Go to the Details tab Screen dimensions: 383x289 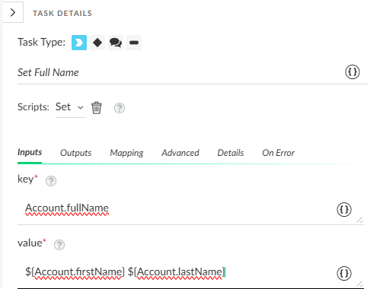coord(231,153)
